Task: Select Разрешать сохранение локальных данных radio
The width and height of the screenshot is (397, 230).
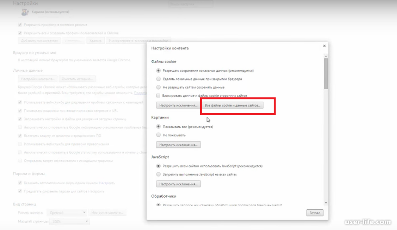Action: (x=158, y=70)
